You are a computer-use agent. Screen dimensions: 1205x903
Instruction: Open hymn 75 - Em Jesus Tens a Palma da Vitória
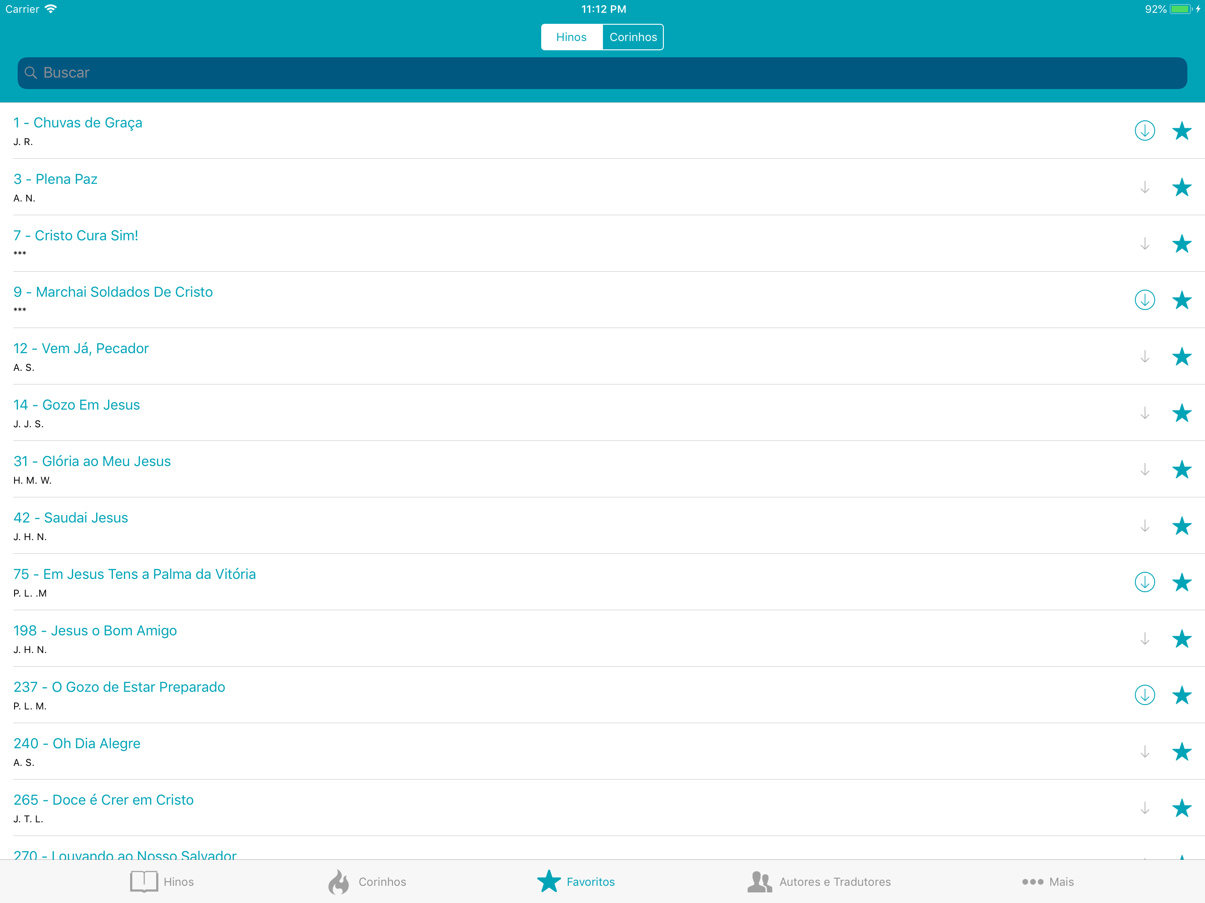(x=602, y=582)
